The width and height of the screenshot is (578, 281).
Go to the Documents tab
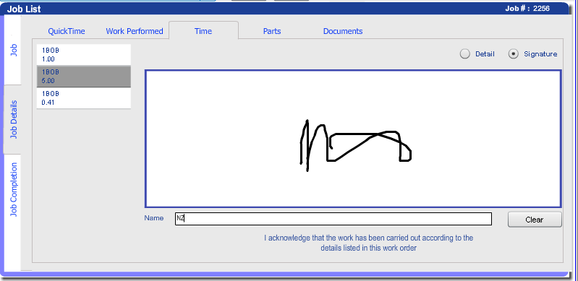(343, 31)
